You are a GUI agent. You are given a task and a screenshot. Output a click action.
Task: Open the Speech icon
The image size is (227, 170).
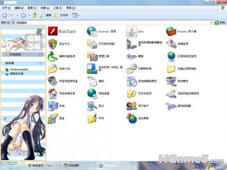pos(52,118)
